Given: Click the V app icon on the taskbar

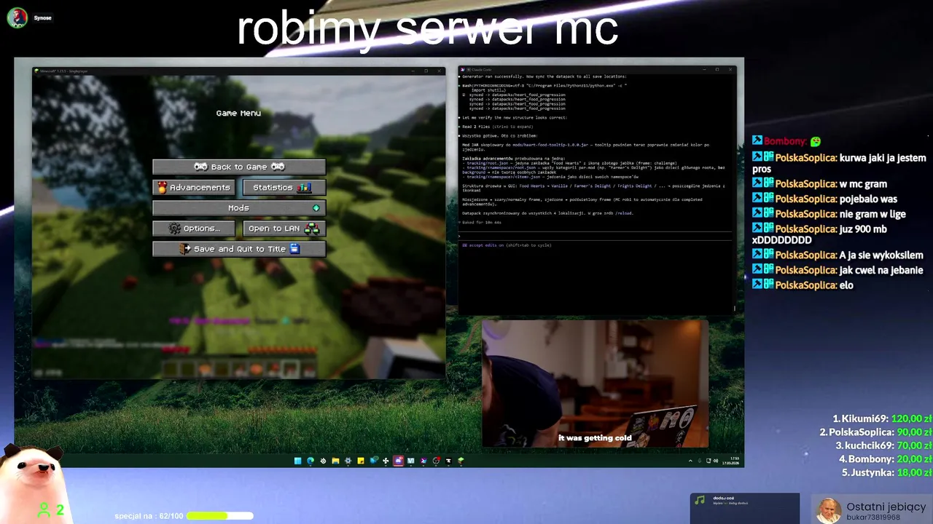Looking at the screenshot, I should tap(411, 461).
